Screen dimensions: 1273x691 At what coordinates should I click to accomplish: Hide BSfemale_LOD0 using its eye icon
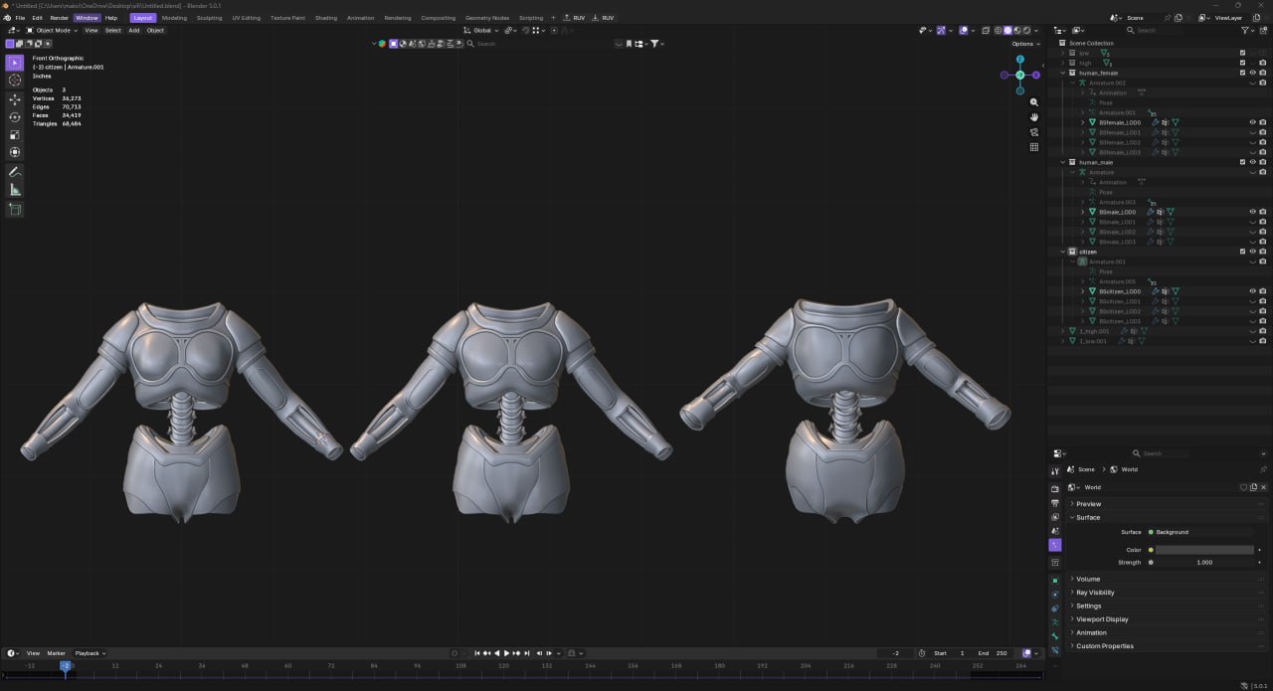pos(1252,122)
